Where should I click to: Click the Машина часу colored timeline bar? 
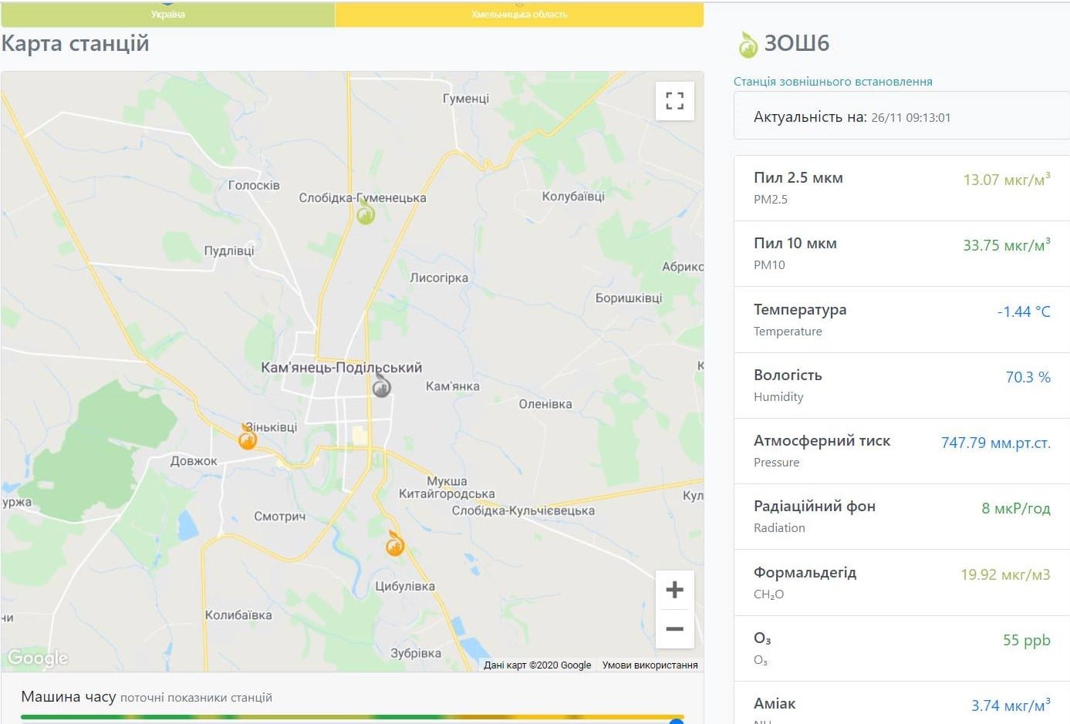[x=352, y=718]
